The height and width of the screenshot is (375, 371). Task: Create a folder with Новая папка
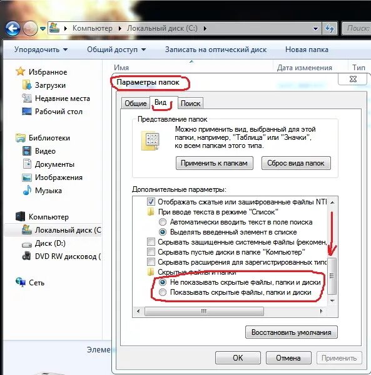click(307, 50)
